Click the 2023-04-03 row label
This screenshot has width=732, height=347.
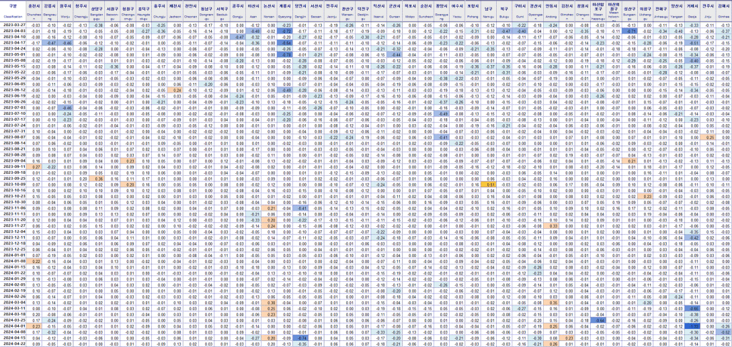(13, 30)
